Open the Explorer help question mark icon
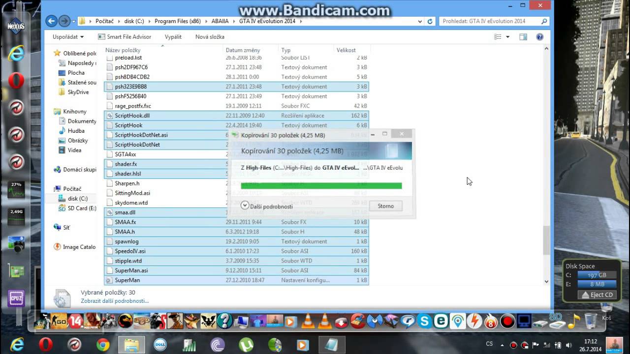Image resolution: width=630 pixels, height=354 pixels. 539,37
